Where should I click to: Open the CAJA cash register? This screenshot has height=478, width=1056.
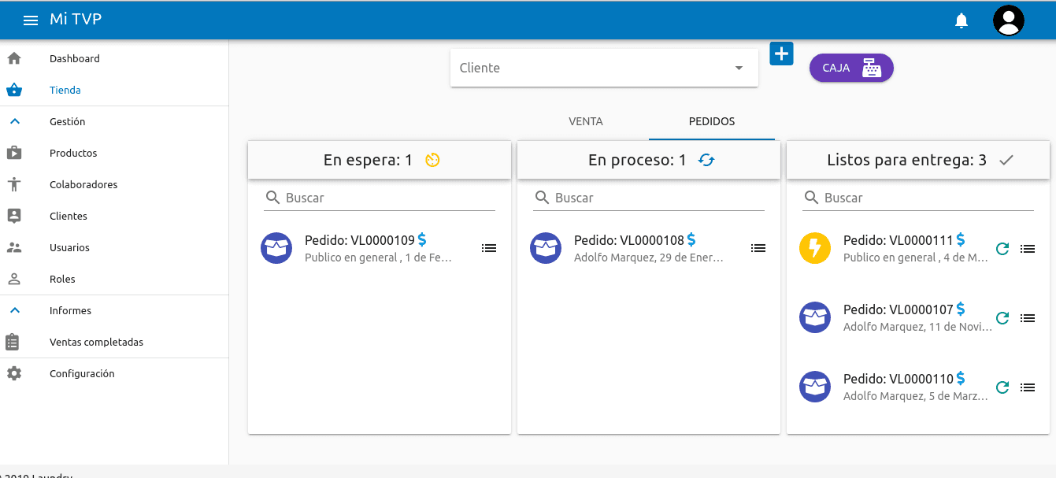pos(851,68)
